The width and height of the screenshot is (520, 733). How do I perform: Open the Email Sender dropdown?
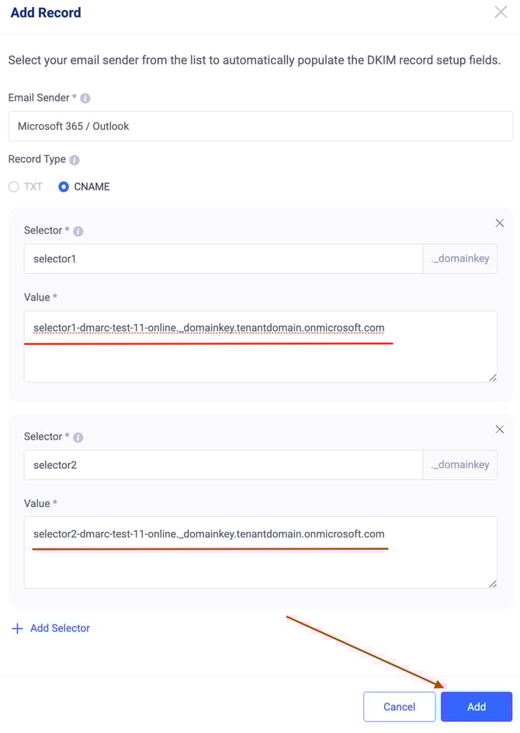coord(261,127)
